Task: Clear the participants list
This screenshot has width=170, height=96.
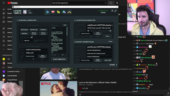Action: (65, 25)
